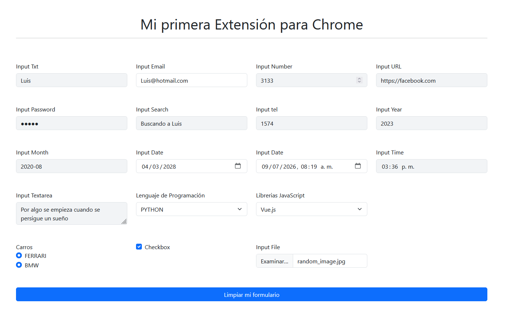This screenshot has height=322, width=519.
Task: Click the Input Month 2020-08 field
Action: point(72,166)
